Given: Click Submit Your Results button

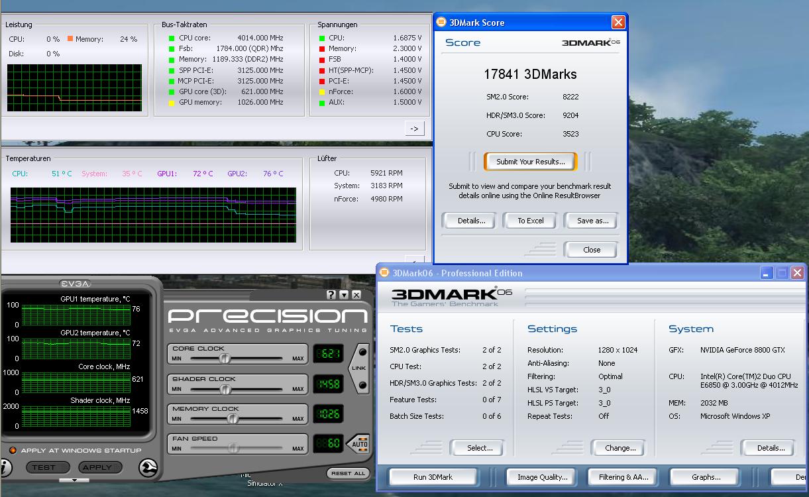Looking at the screenshot, I should click(530, 162).
